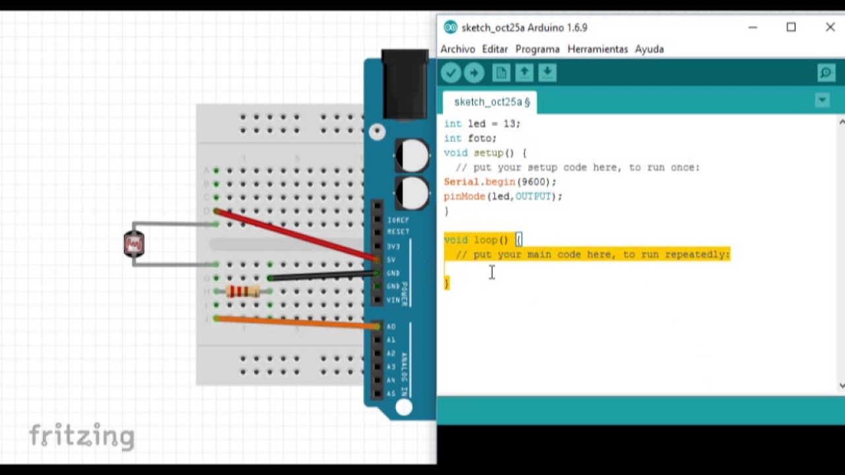Click the editor scrollbar up arrow
The height and width of the screenshot is (475, 845).
(841, 122)
